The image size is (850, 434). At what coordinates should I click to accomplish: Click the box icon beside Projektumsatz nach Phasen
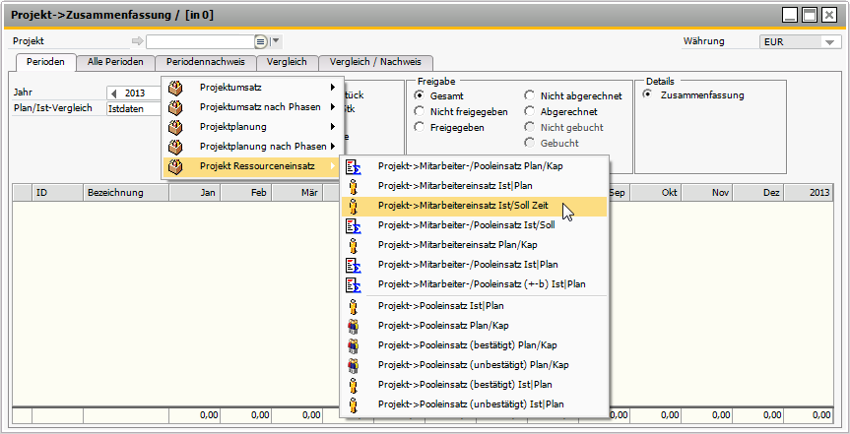pyautogui.click(x=175, y=107)
